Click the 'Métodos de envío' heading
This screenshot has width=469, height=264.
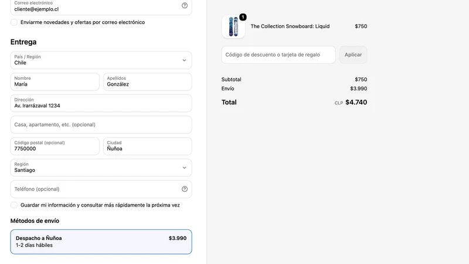click(x=35, y=221)
